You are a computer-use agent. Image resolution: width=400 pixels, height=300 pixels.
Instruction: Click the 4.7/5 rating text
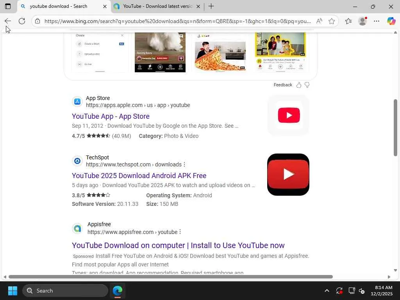click(78, 136)
